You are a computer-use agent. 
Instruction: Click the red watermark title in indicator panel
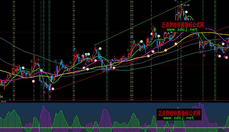tap(179, 113)
